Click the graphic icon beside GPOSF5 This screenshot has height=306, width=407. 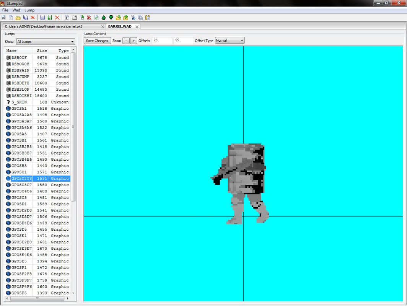pyautogui.click(x=8, y=293)
